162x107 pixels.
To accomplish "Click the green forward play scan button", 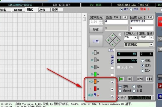I will (x=121, y=79).
